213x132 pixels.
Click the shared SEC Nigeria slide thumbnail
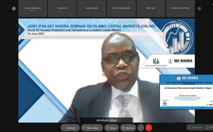click(x=186, y=92)
